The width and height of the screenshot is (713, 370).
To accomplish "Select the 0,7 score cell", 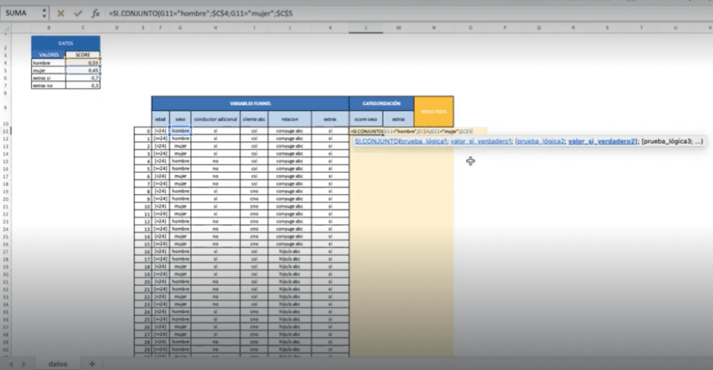I will pyautogui.click(x=83, y=78).
